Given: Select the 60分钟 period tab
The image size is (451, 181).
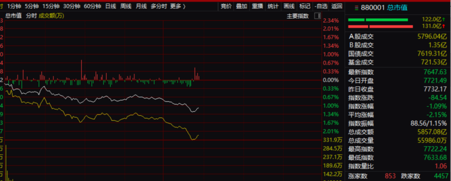Looking at the screenshot, I should pyautogui.click(x=92, y=6).
